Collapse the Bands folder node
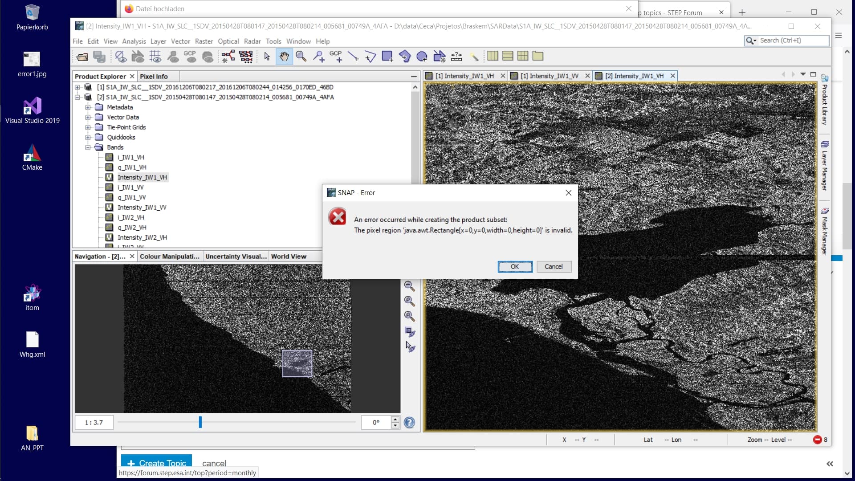Screen dimensions: 855x481 (88, 147)
